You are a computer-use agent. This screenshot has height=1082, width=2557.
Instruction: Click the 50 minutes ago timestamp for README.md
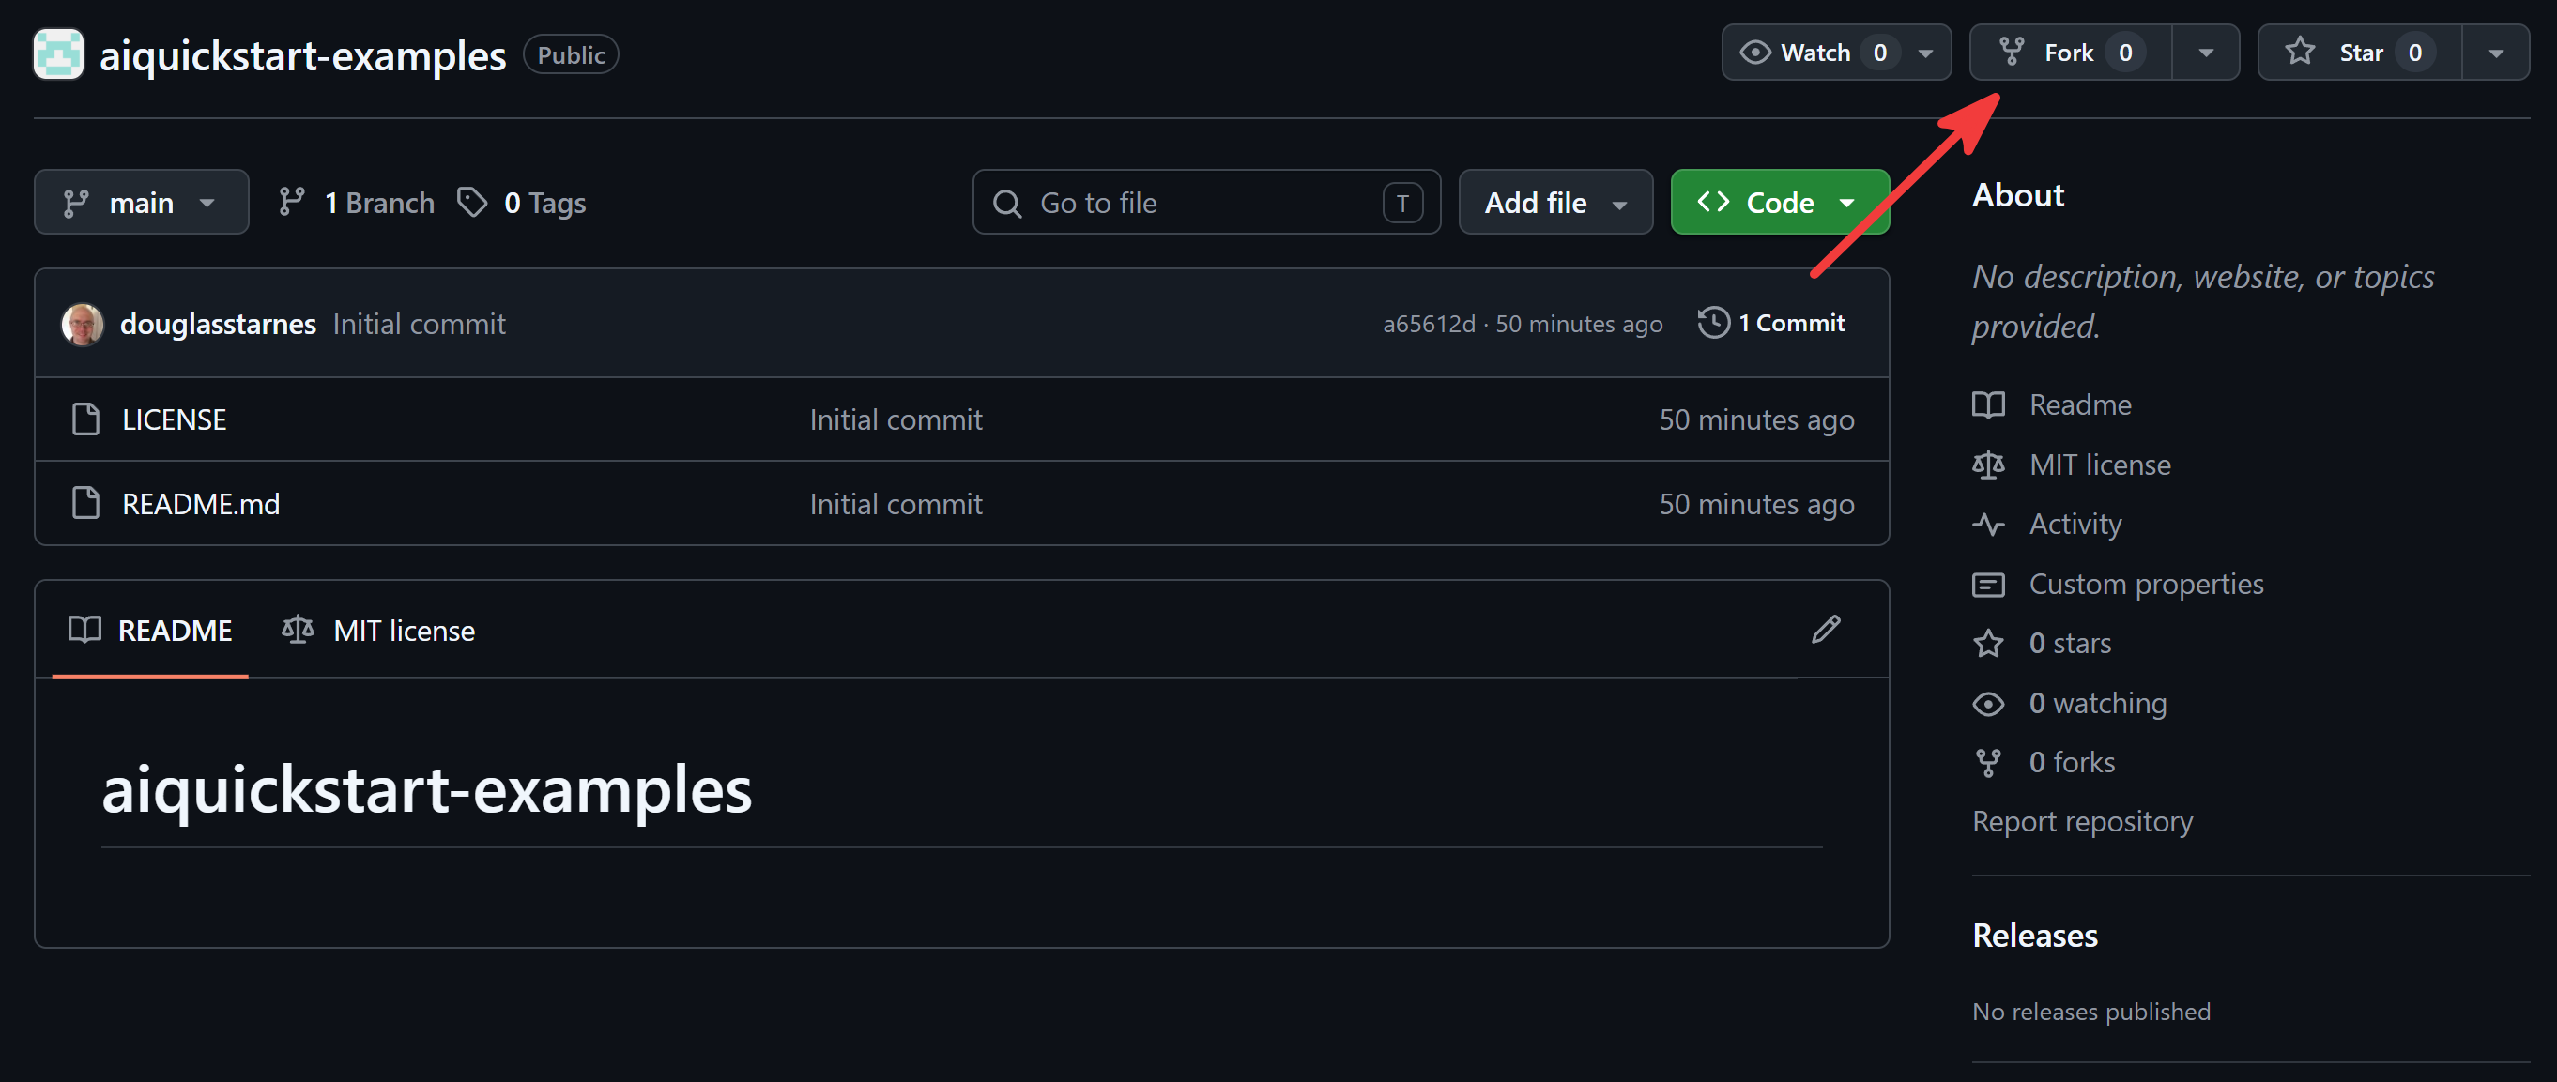click(x=1757, y=504)
